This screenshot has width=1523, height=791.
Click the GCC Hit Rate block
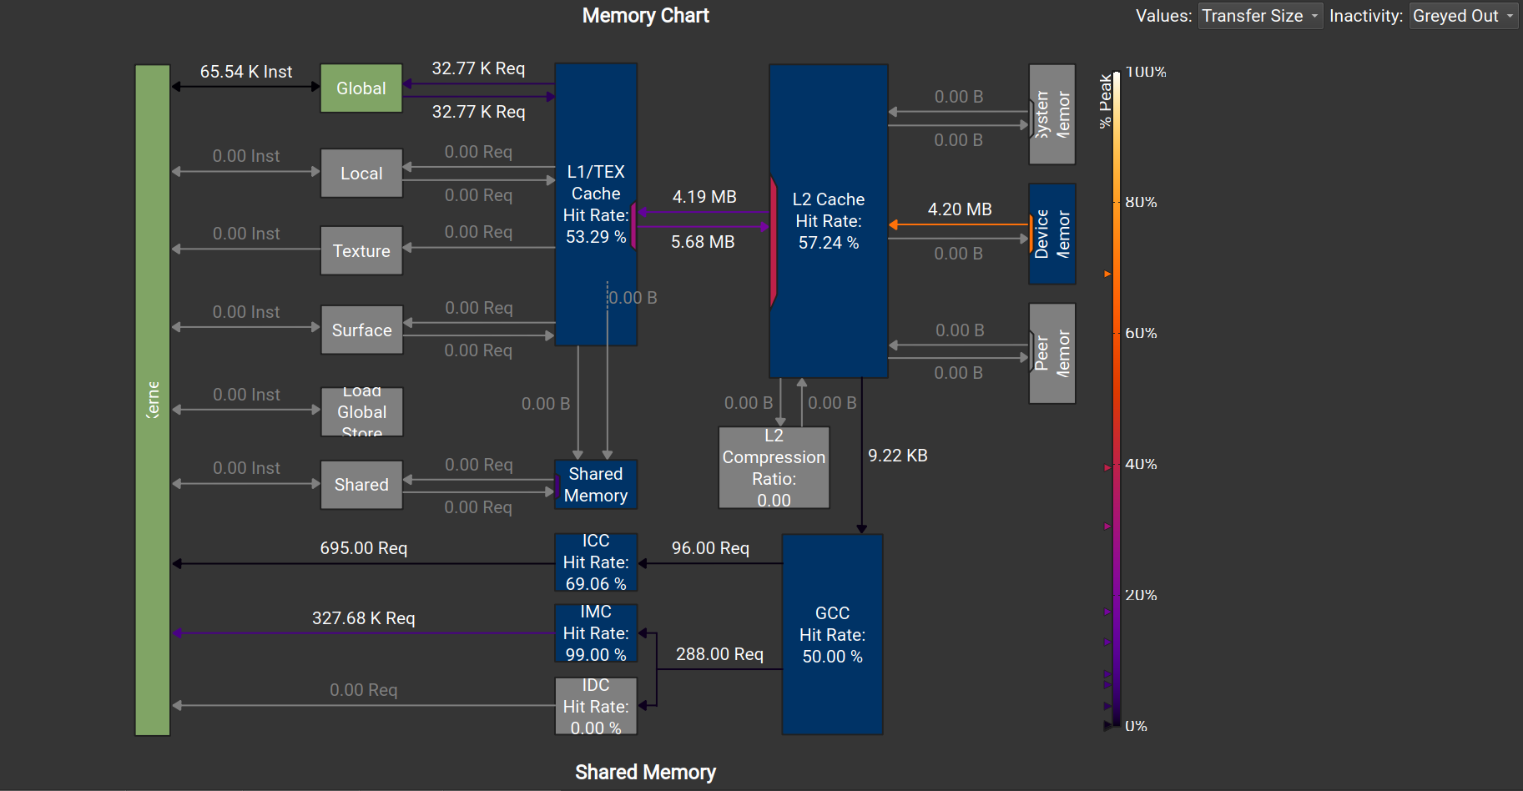coord(832,634)
